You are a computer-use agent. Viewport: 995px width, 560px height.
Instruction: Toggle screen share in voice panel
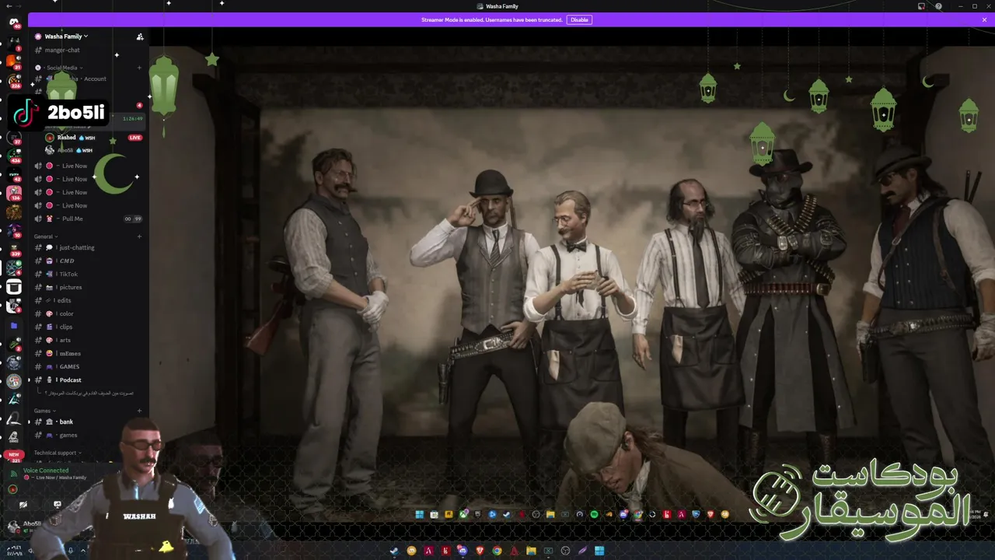click(x=57, y=505)
